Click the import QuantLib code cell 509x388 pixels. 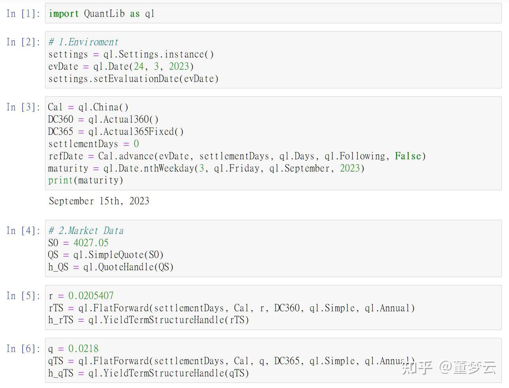tap(273, 13)
